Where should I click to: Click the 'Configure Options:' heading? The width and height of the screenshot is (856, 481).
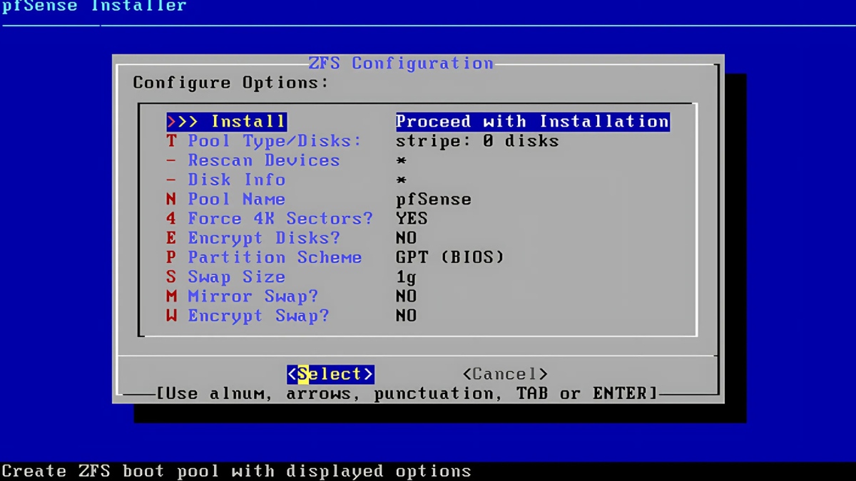point(231,83)
